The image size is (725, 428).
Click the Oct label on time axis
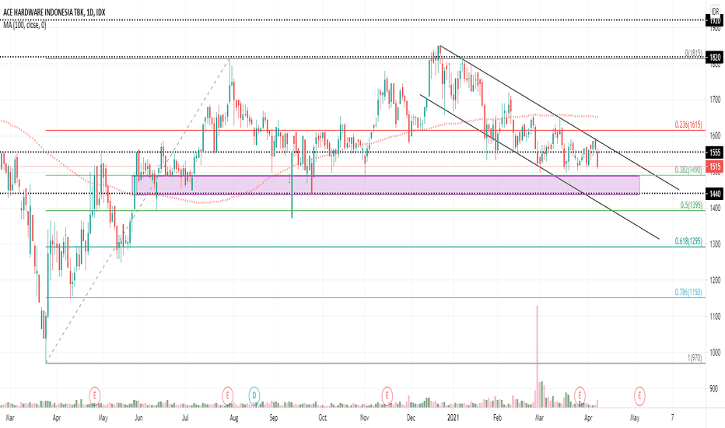click(322, 418)
